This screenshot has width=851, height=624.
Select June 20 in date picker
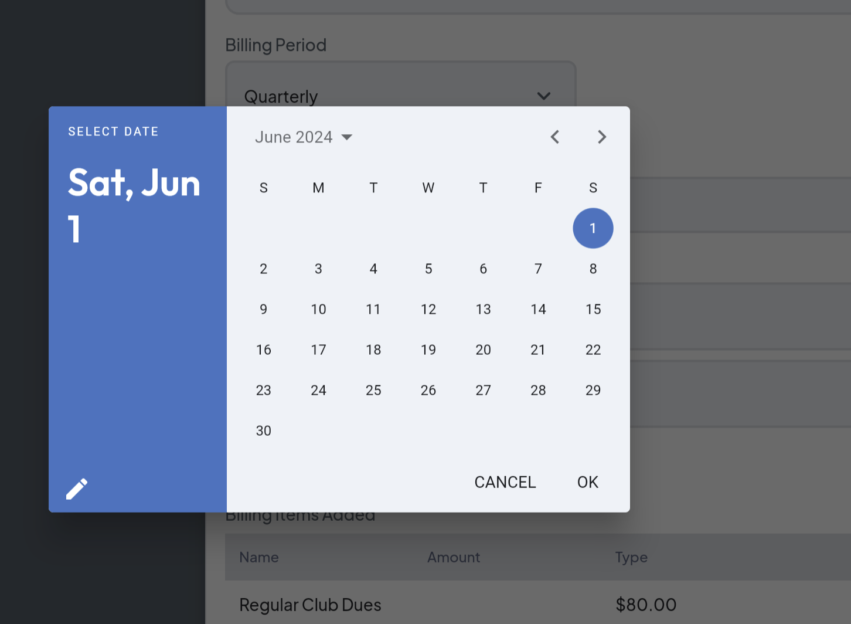(x=483, y=350)
